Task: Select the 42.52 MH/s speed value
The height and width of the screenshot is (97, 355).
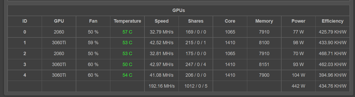Action: click(x=162, y=43)
